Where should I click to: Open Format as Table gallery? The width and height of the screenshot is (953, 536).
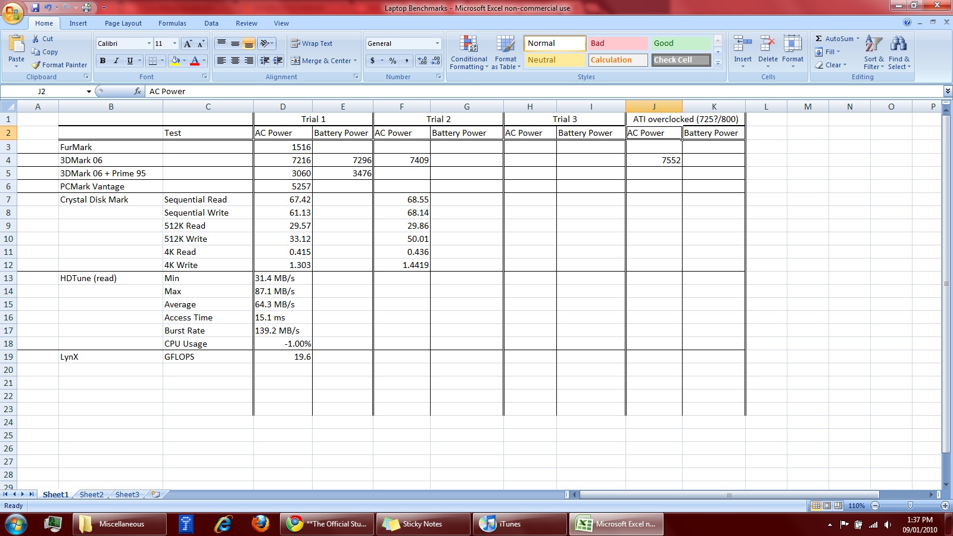(x=506, y=52)
